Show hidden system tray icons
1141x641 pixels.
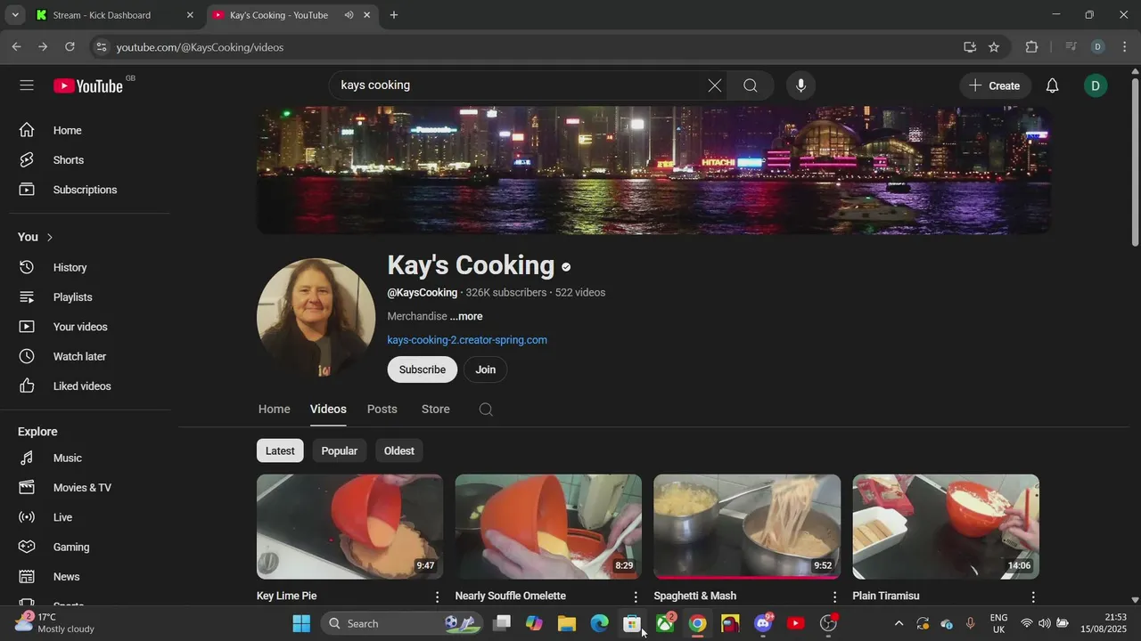[x=899, y=623]
